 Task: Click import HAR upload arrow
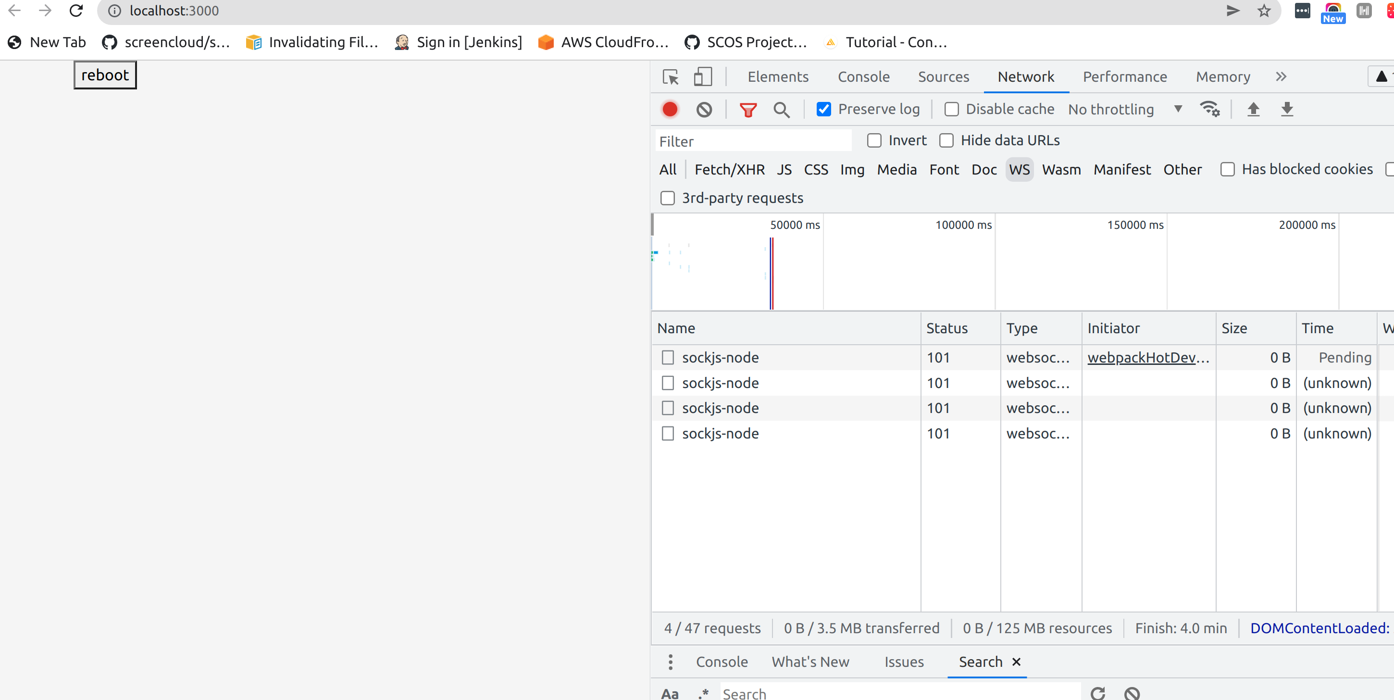(1253, 109)
